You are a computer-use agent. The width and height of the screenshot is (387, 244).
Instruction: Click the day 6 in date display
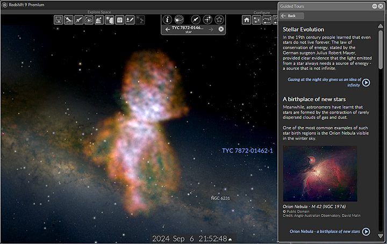(x=192, y=239)
